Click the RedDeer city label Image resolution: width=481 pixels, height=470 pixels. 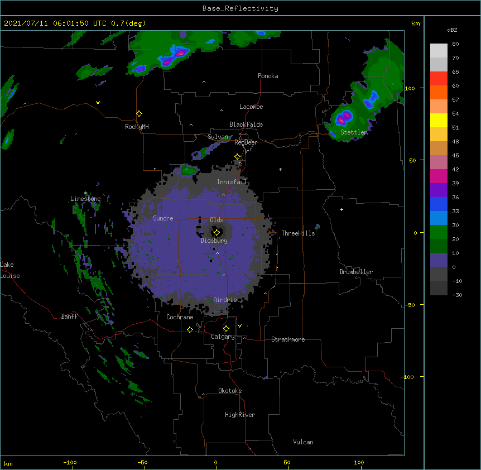[x=246, y=142]
